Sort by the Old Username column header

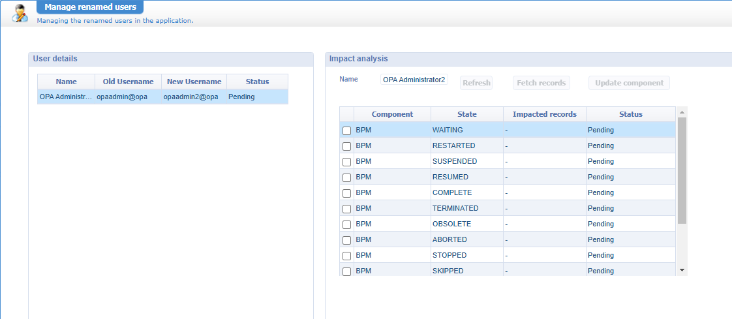click(x=128, y=82)
